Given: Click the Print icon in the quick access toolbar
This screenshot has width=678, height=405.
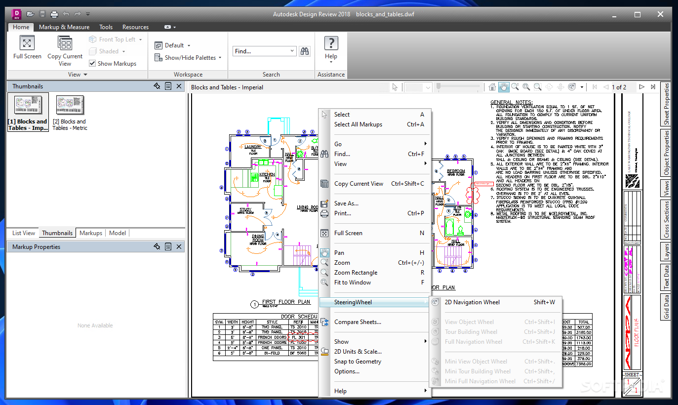Looking at the screenshot, I should coord(54,14).
